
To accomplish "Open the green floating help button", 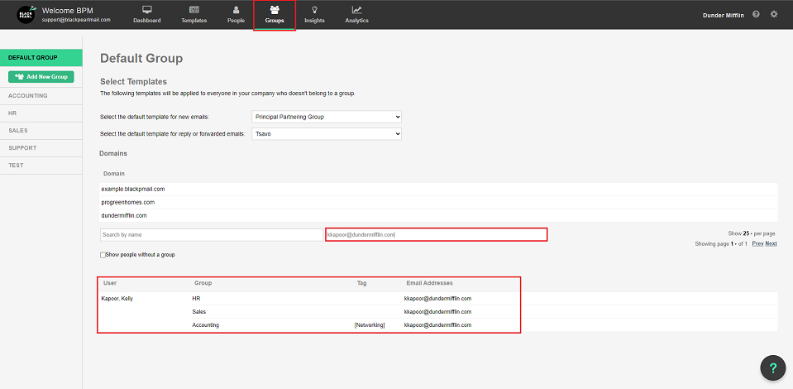I will click(772, 368).
